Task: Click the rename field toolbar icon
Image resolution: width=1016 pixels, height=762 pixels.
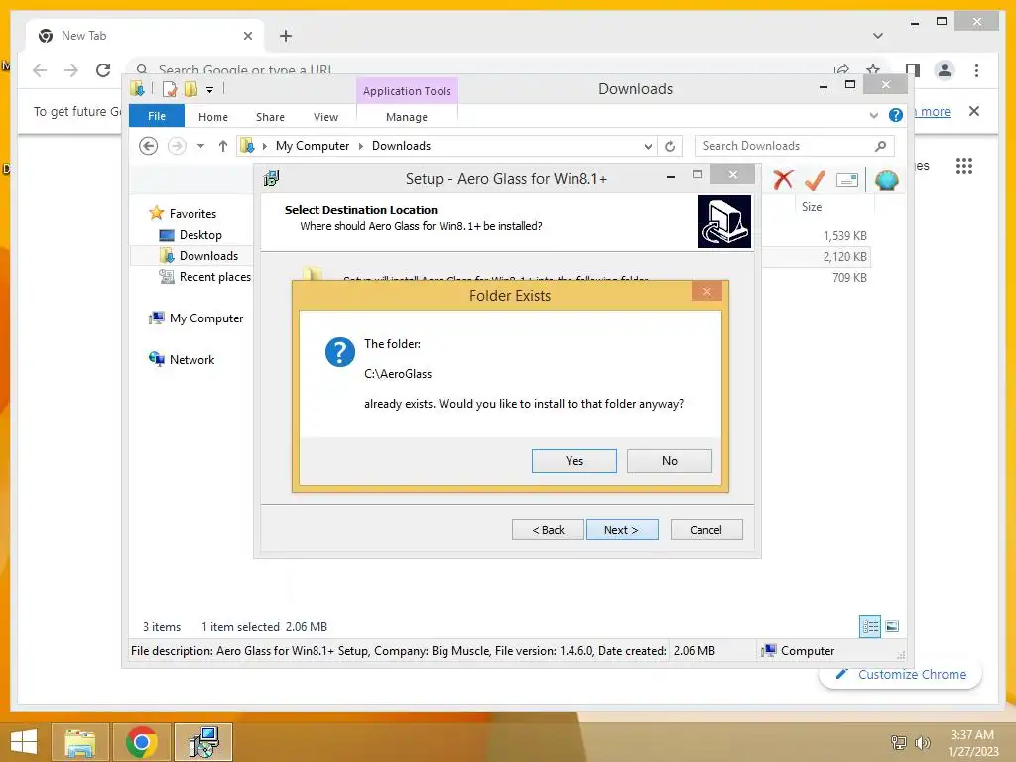Action: 847,180
